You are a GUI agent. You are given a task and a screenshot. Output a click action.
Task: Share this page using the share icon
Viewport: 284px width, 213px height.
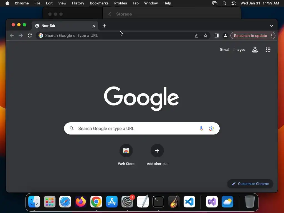[197, 35]
